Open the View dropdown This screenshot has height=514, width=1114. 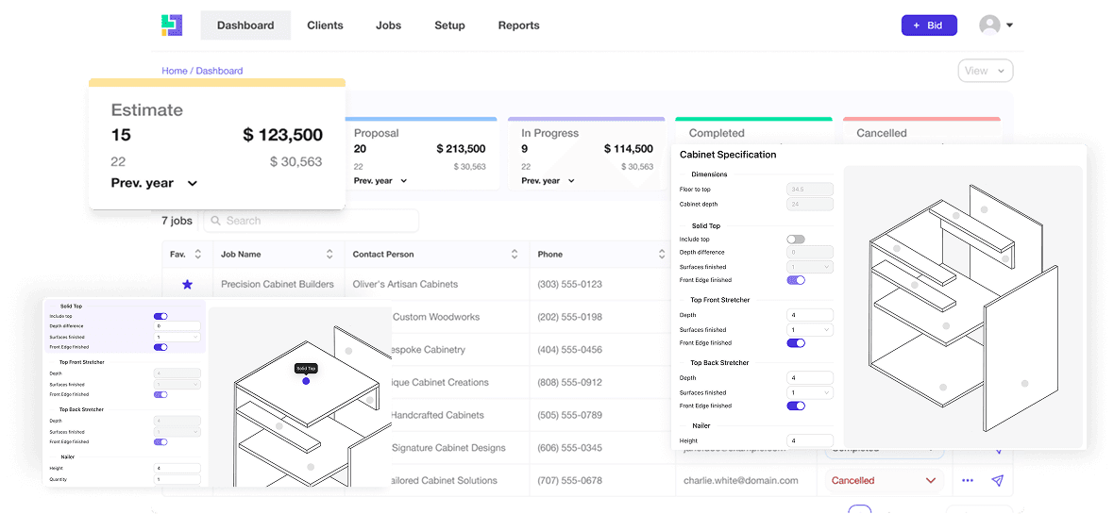click(x=985, y=71)
